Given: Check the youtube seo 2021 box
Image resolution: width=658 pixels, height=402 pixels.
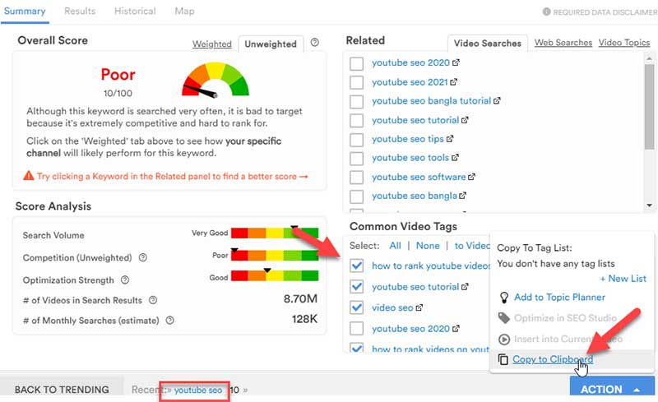Looking at the screenshot, I should pyautogui.click(x=356, y=82).
